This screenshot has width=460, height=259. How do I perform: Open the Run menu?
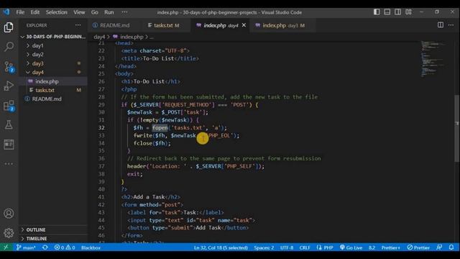tap(109, 12)
